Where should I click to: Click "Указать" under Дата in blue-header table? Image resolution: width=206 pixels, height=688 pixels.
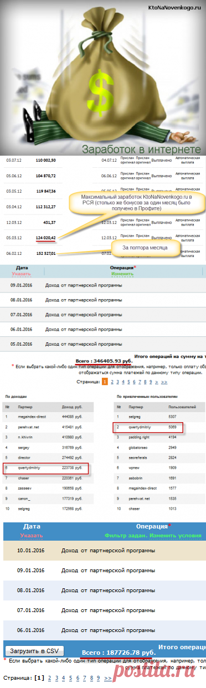(x=32, y=536)
